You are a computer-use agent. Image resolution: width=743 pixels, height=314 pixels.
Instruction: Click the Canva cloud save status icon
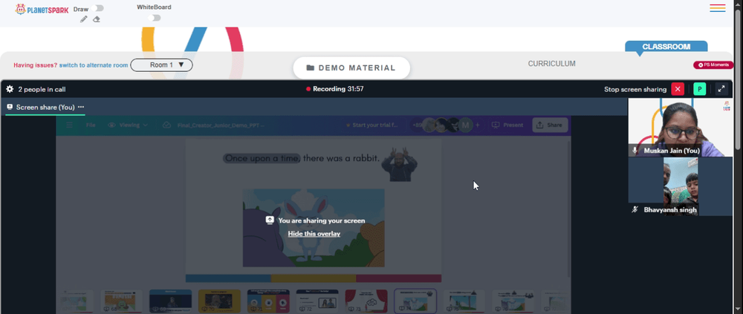click(x=166, y=125)
